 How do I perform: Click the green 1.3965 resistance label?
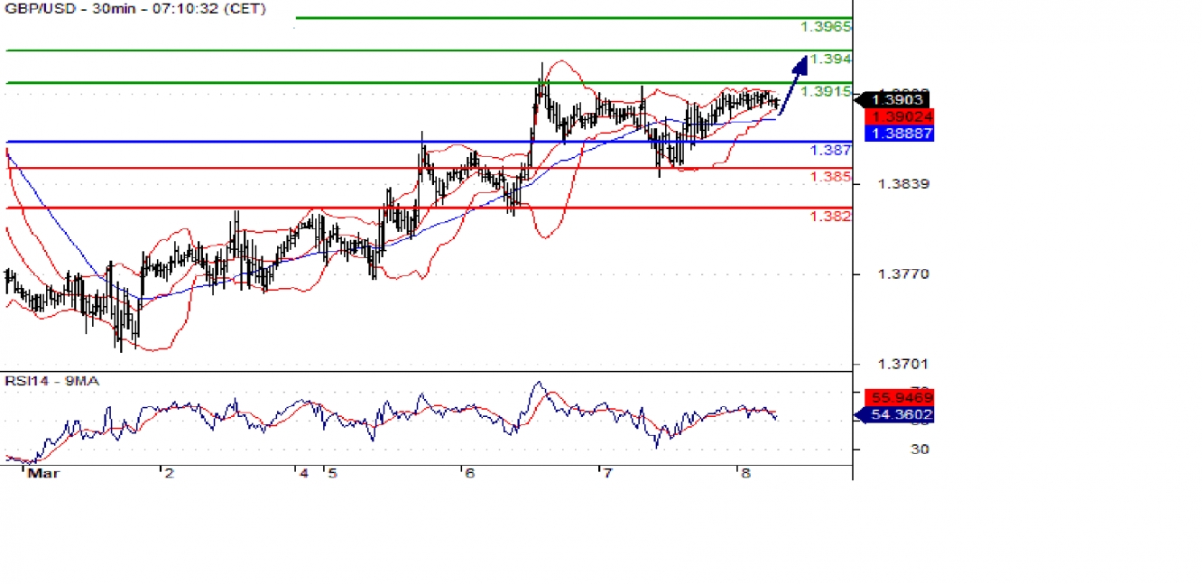(x=825, y=27)
